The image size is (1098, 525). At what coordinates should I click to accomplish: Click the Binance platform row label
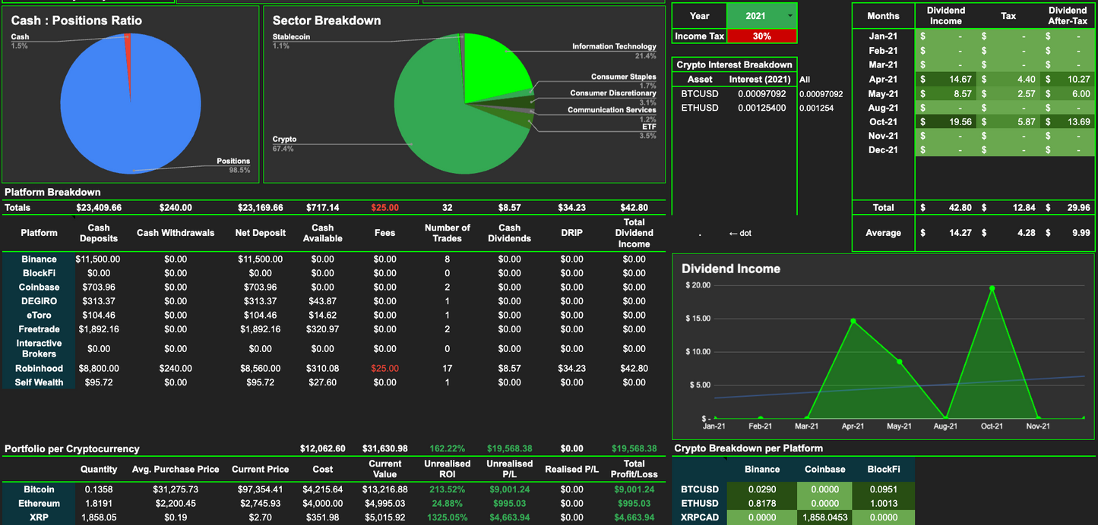click(38, 259)
